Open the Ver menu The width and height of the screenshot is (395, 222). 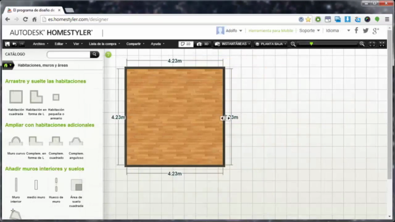click(78, 44)
